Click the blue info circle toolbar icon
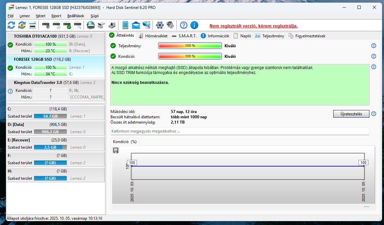 click(194, 25)
